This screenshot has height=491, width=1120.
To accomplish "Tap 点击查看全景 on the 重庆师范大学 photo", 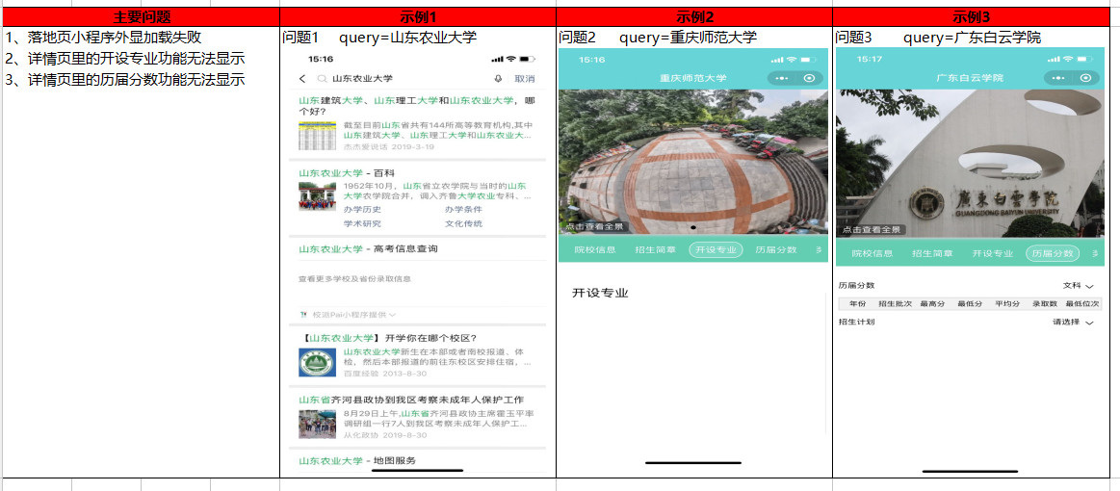I will click(593, 227).
